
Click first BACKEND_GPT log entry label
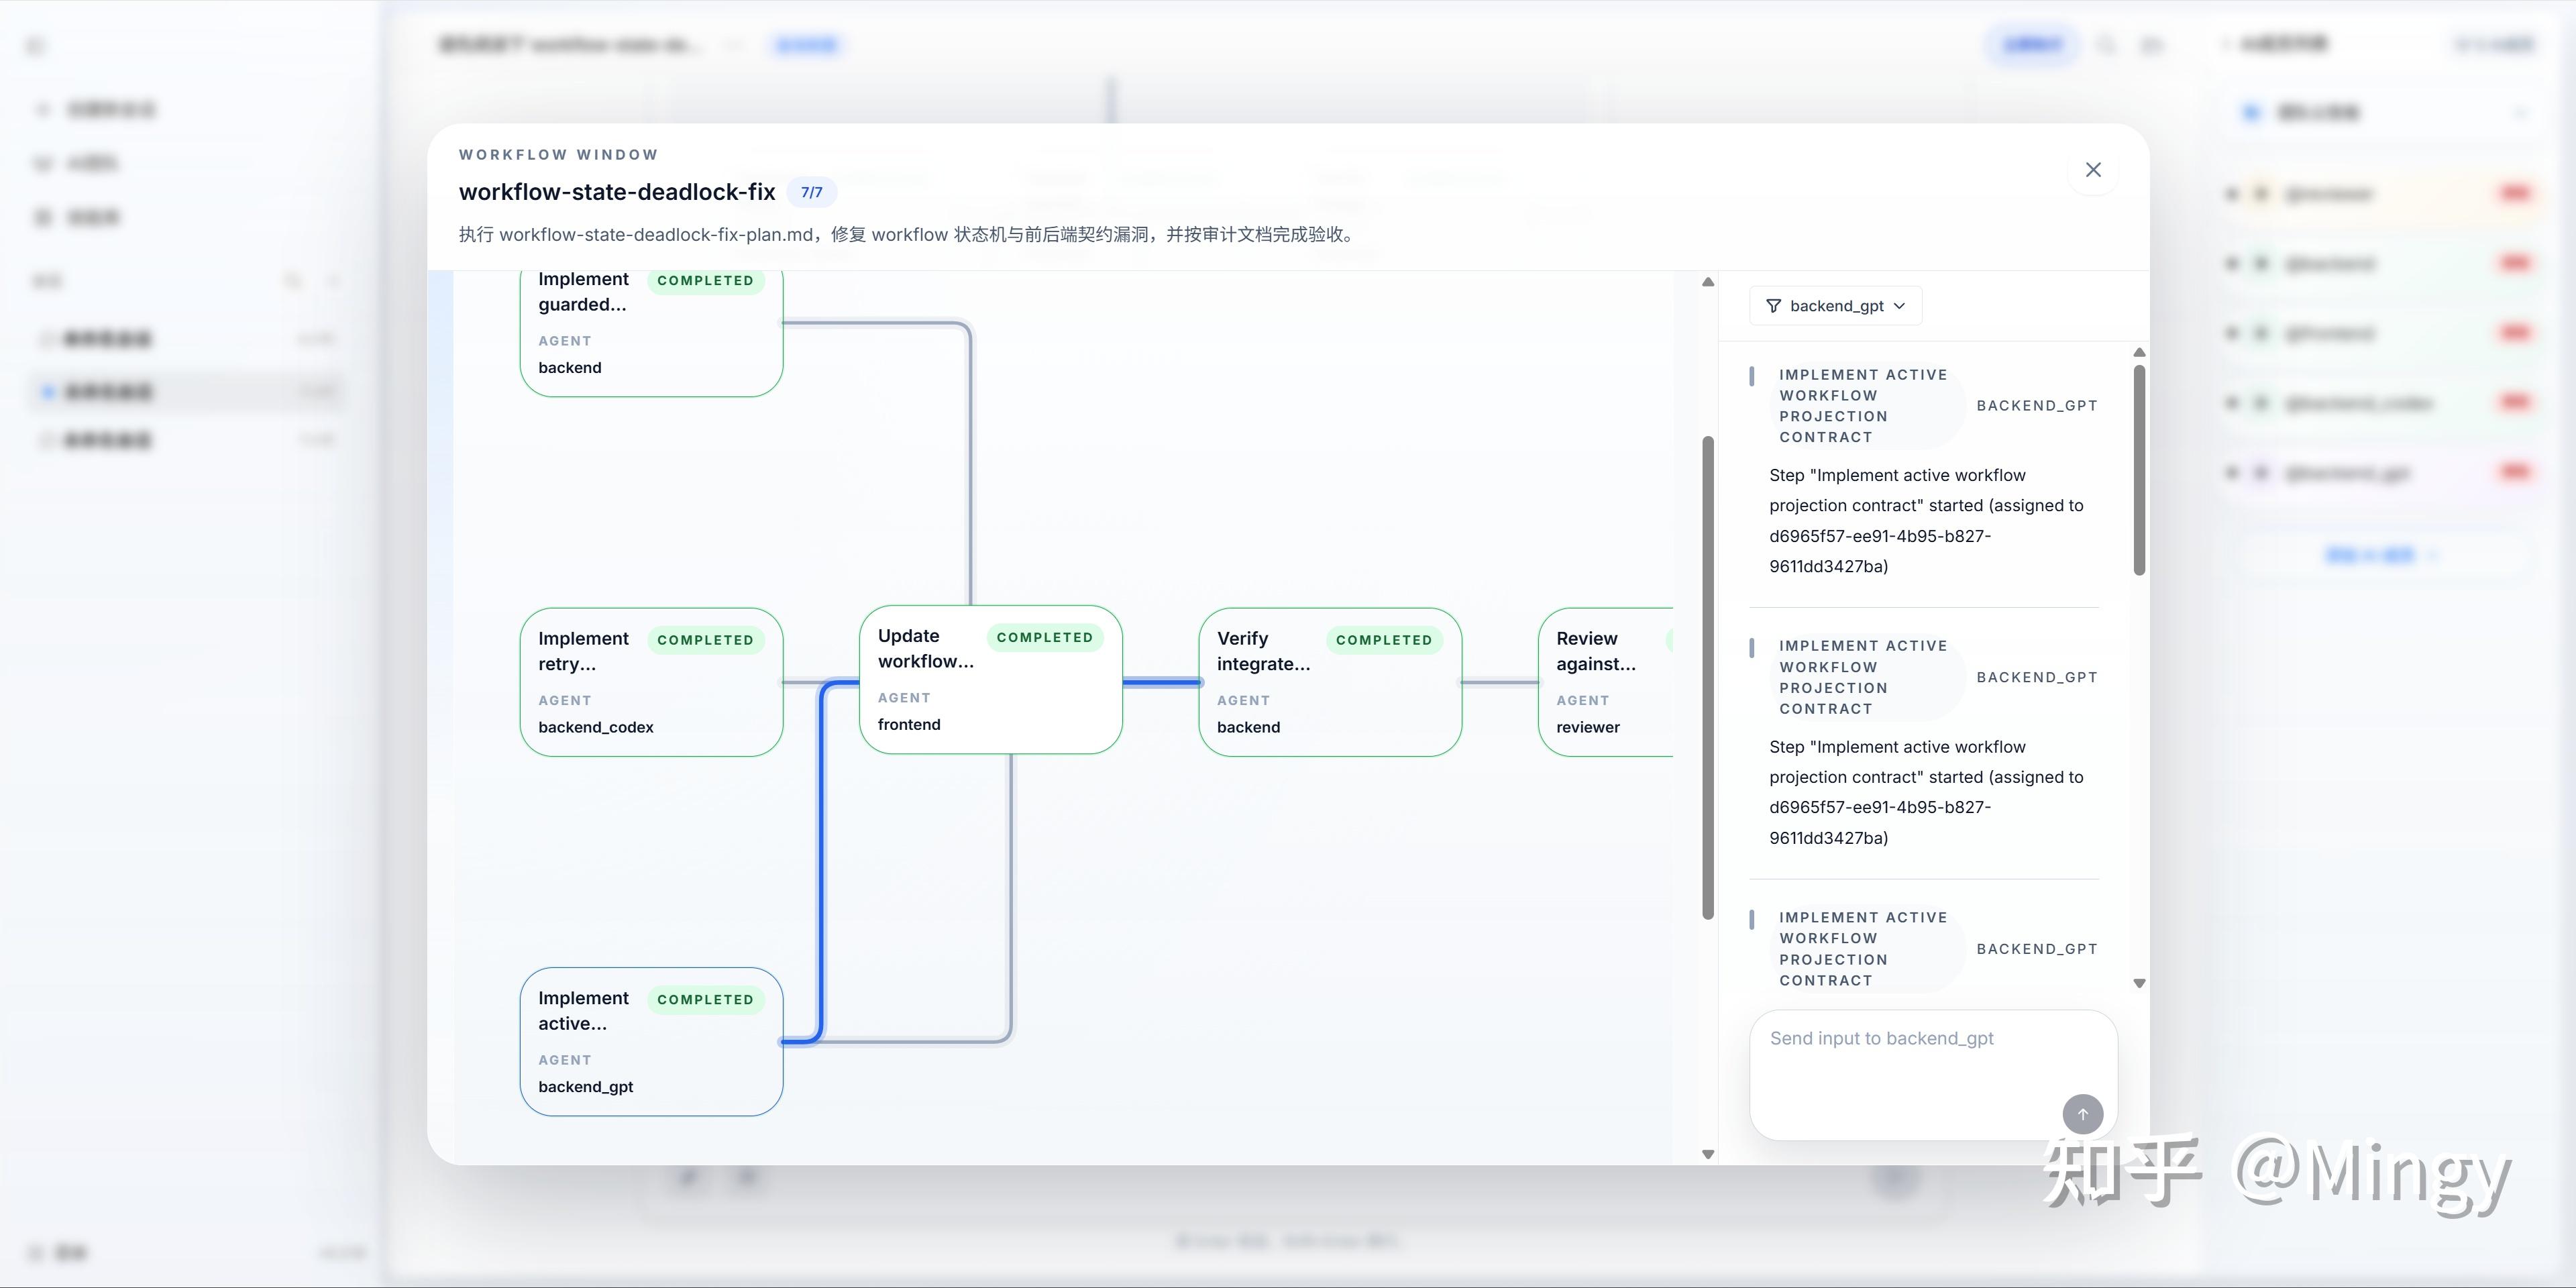pyautogui.click(x=2037, y=406)
